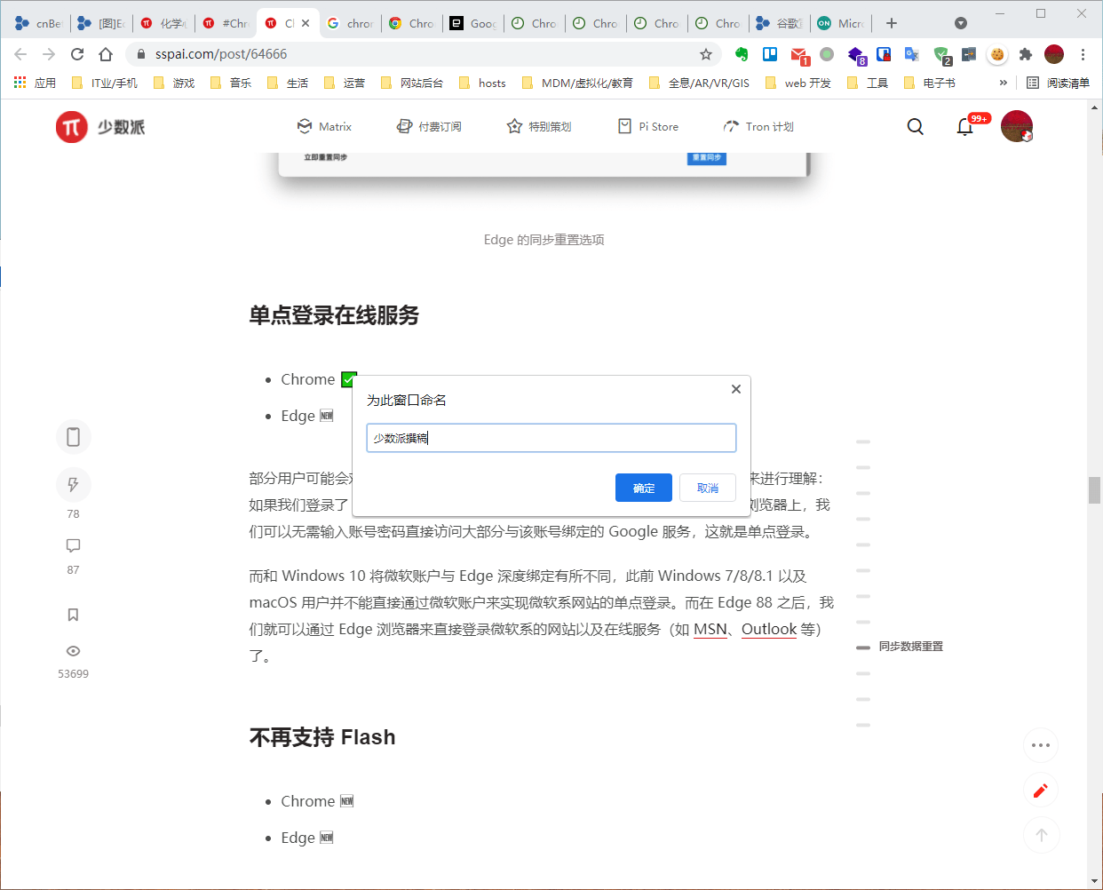Open the 阅读清单 reading list
The width and height of the screenshot is (1103, 890).
pyautogui.click(x=1057, y=82)
